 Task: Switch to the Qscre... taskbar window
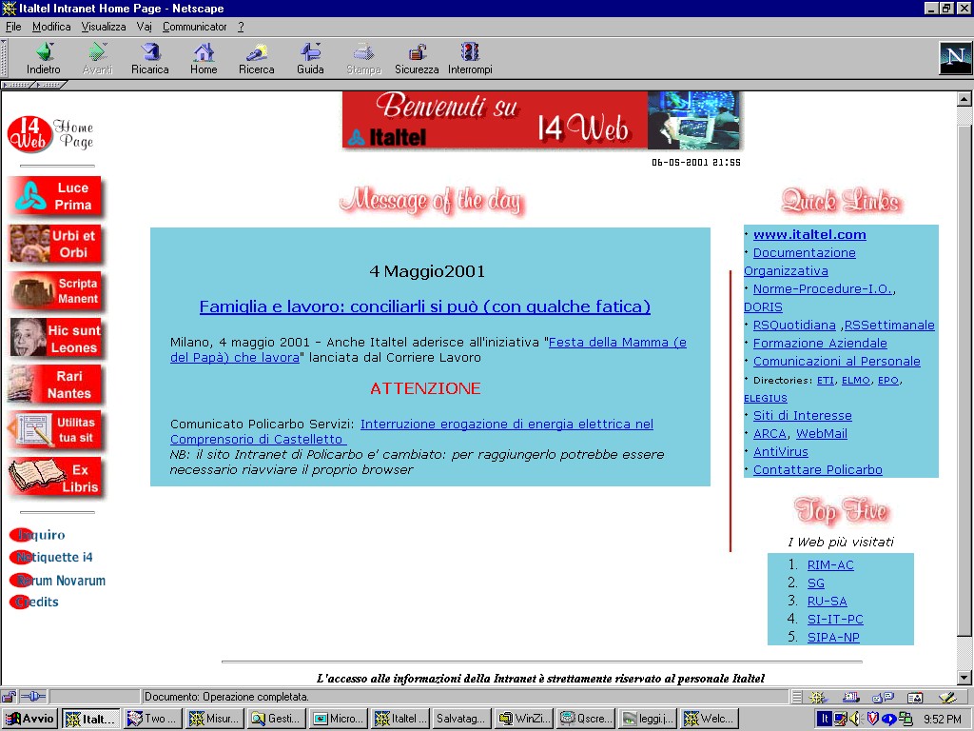[x=586, y=719]
